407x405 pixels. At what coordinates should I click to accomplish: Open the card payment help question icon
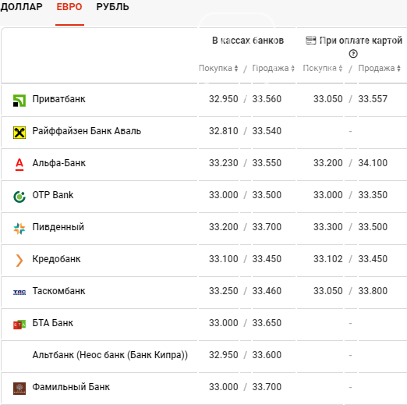pyautogui.click(x=353, y=54)
